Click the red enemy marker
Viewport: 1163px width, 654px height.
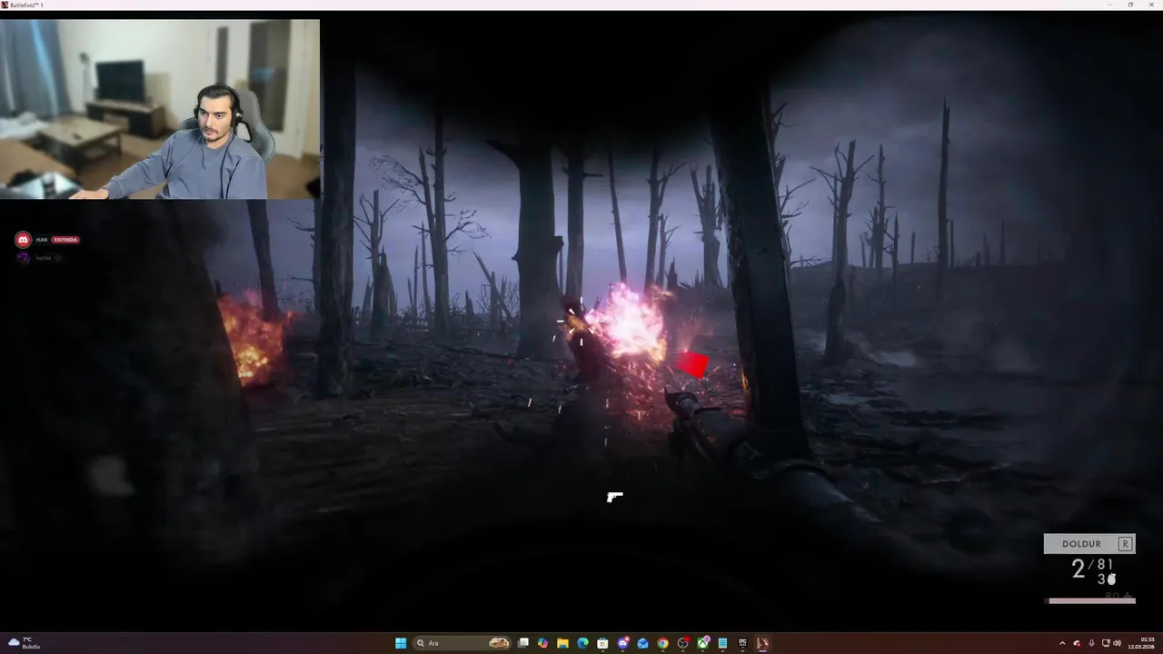(x=693, y=364)
